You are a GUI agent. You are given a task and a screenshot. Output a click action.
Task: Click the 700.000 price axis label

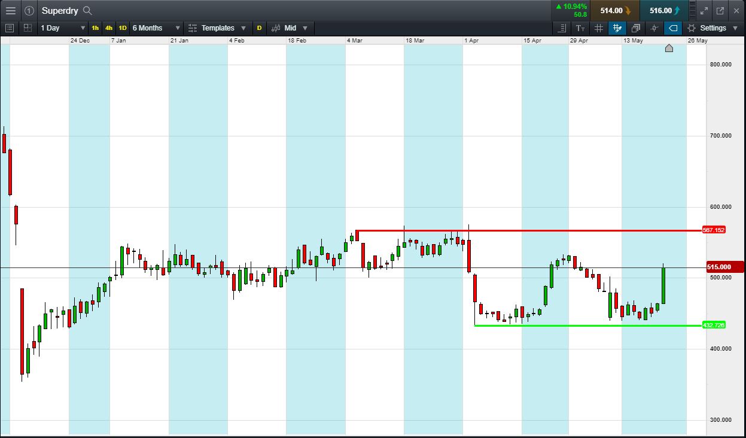[721, 136]
